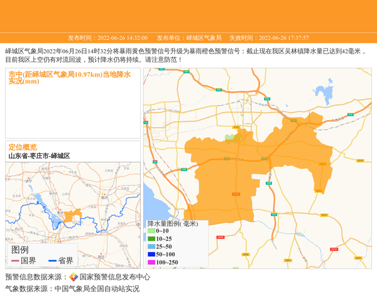The width and height of the screenshot is (377, 296).
Task: Click the National Early Warning Center logo icon
Action: [x=74, y=277]
